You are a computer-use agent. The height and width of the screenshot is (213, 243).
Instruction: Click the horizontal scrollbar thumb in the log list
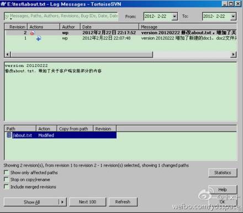[82, 54]
